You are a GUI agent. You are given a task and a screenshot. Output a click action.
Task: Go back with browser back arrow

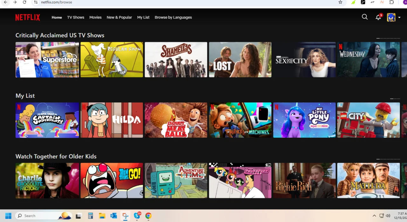(x=5, y=2)
